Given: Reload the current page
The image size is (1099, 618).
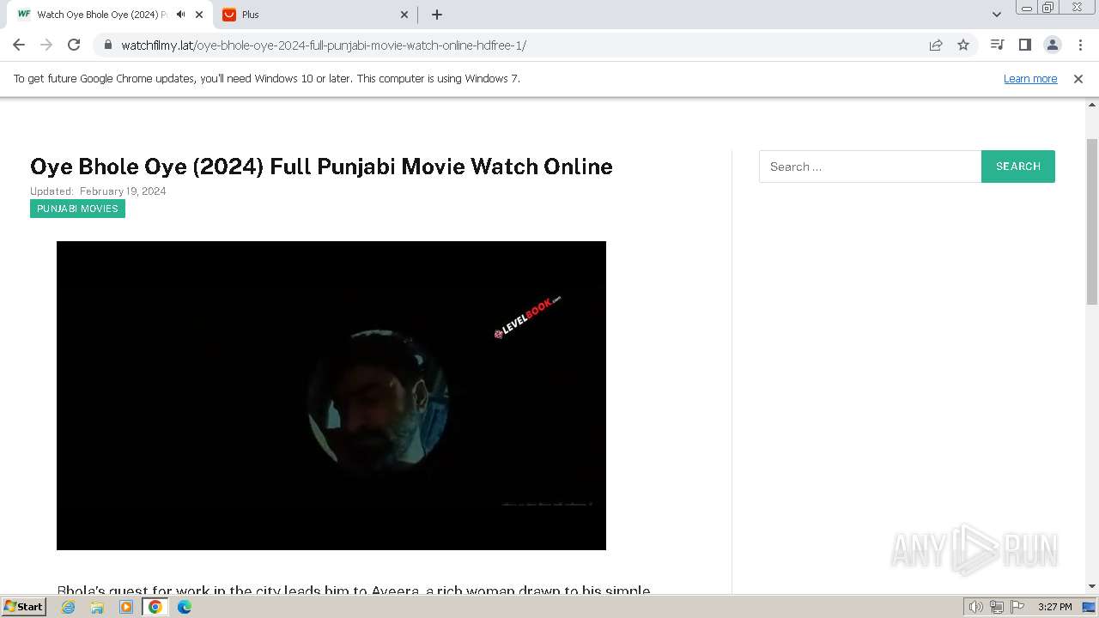Looking at the screenshot, I should coord(74,45).
